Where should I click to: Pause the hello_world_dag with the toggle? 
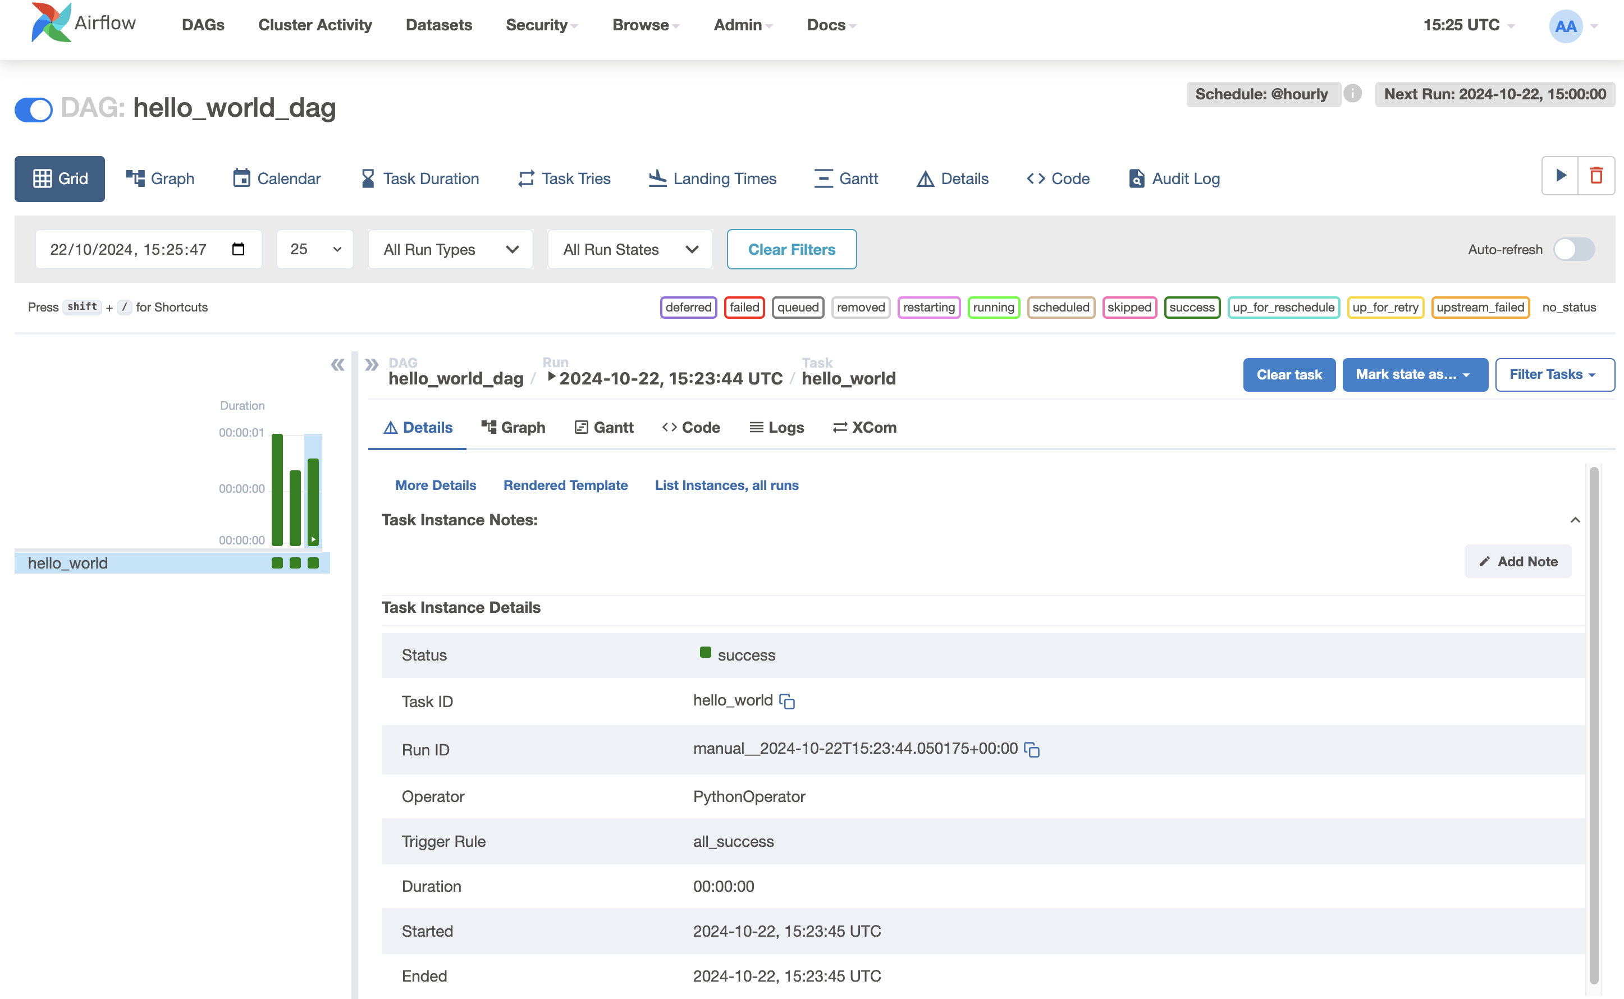(34, 109)
